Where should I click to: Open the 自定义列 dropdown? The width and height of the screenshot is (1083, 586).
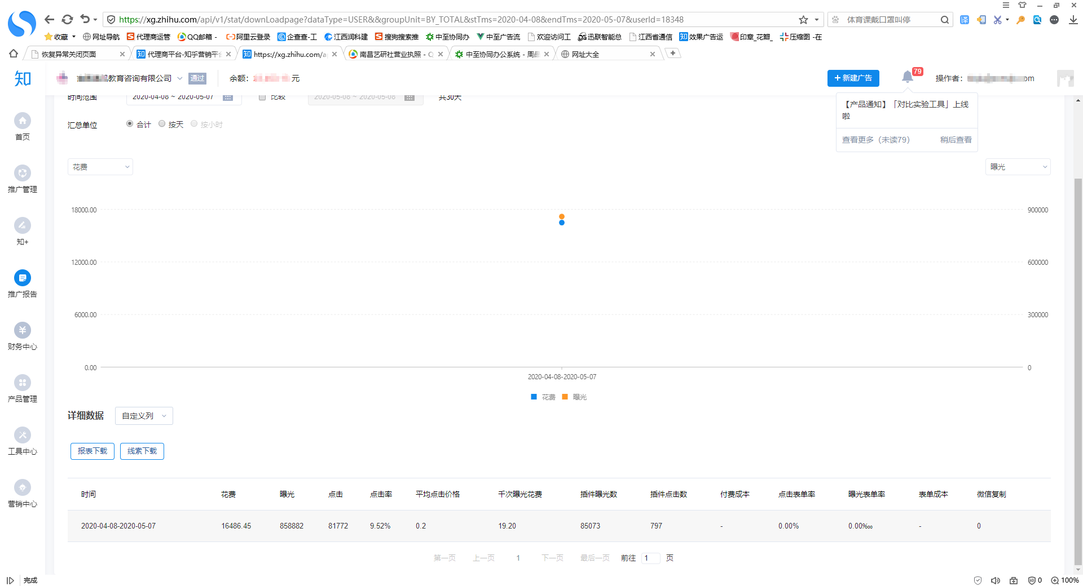(144, 416)
